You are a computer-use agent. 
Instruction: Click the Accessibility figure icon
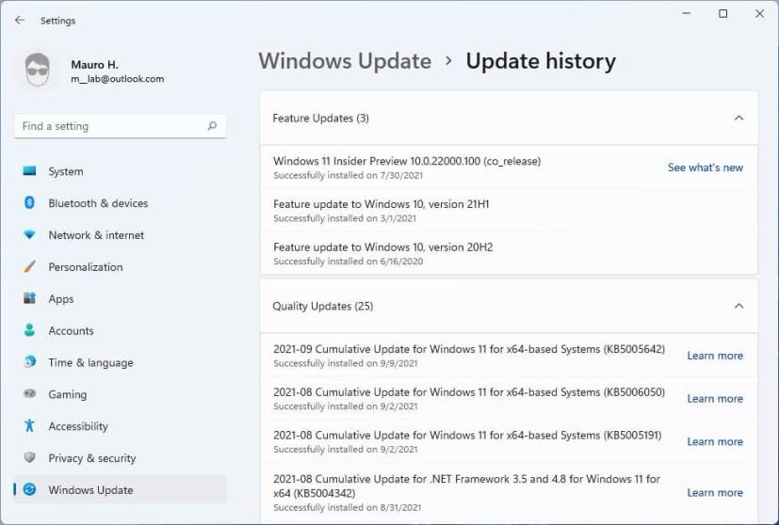pos(29,425)
